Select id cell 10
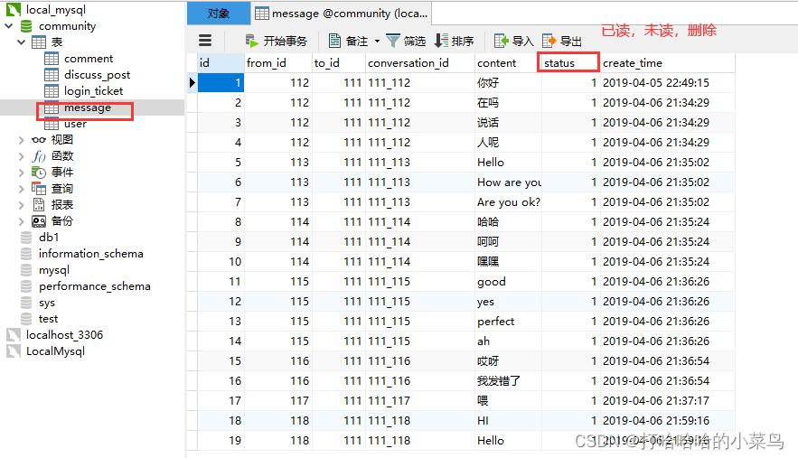The width and height of the screenshot is (798, 458). click(221, 262)
